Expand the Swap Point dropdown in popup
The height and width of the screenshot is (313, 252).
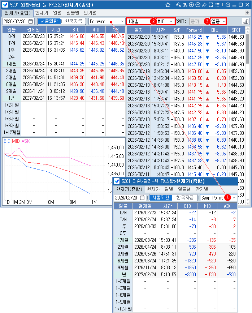(234, 198)
